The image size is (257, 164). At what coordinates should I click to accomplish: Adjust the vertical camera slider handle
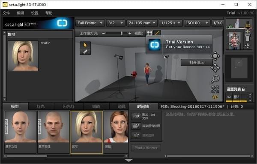[248, 38]
